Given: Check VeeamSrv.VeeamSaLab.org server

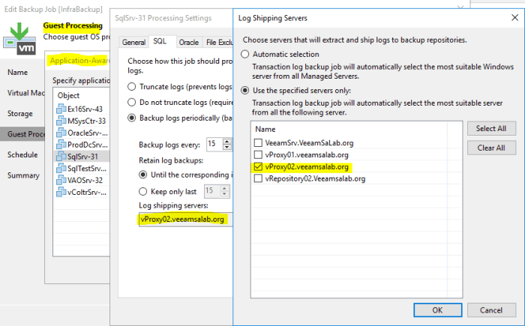Looking at the screenshot, I should [258, 143].
